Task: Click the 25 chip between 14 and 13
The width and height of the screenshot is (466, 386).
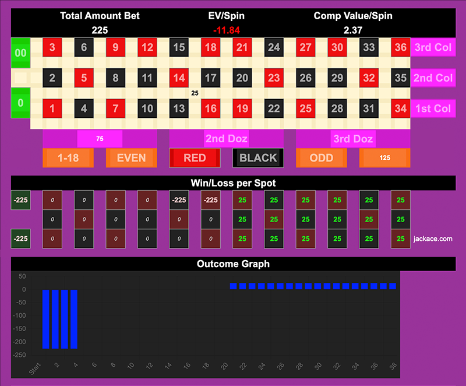Action: click(x=195, y=93)
